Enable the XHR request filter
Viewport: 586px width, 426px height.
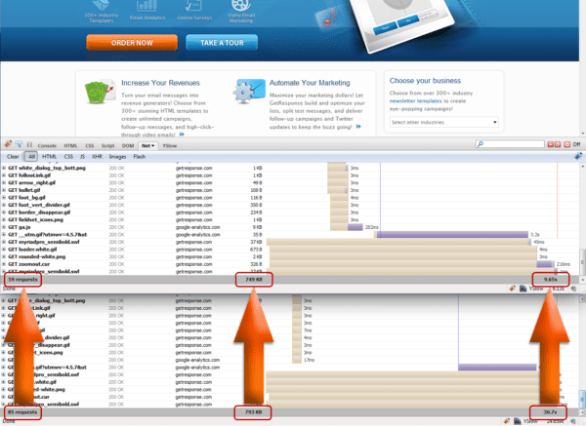98,156
